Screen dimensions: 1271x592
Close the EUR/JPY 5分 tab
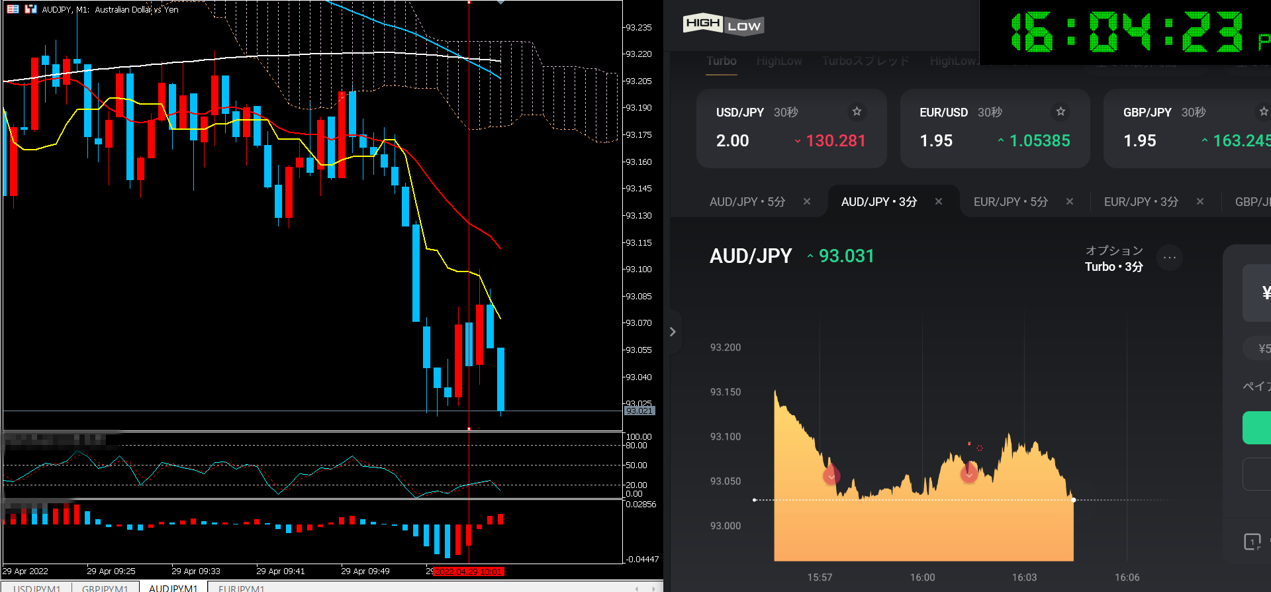pos(1070,201)
